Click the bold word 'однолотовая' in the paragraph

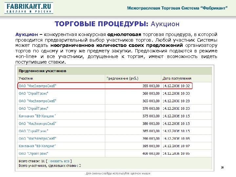[x=124, y=34]
